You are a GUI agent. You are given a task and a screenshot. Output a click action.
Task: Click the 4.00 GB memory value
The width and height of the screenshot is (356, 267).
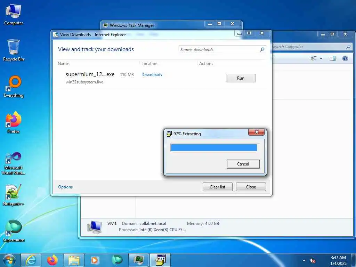212,224
